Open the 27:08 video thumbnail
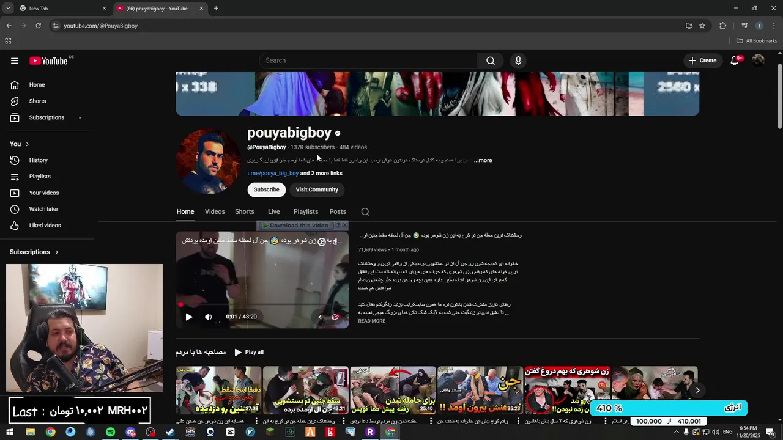 (x=218, y=390)
